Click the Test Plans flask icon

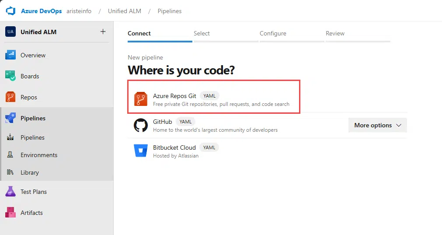(x=10, y=191)
